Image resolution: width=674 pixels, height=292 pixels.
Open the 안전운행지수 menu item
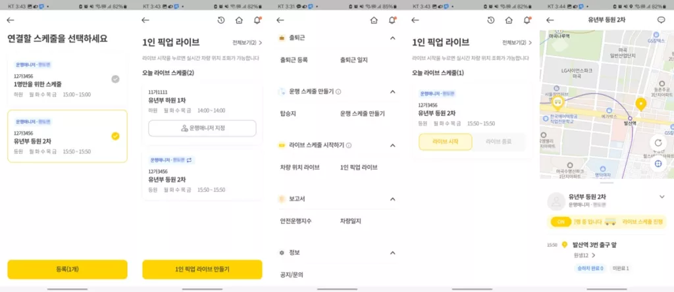tap(296, 221)
